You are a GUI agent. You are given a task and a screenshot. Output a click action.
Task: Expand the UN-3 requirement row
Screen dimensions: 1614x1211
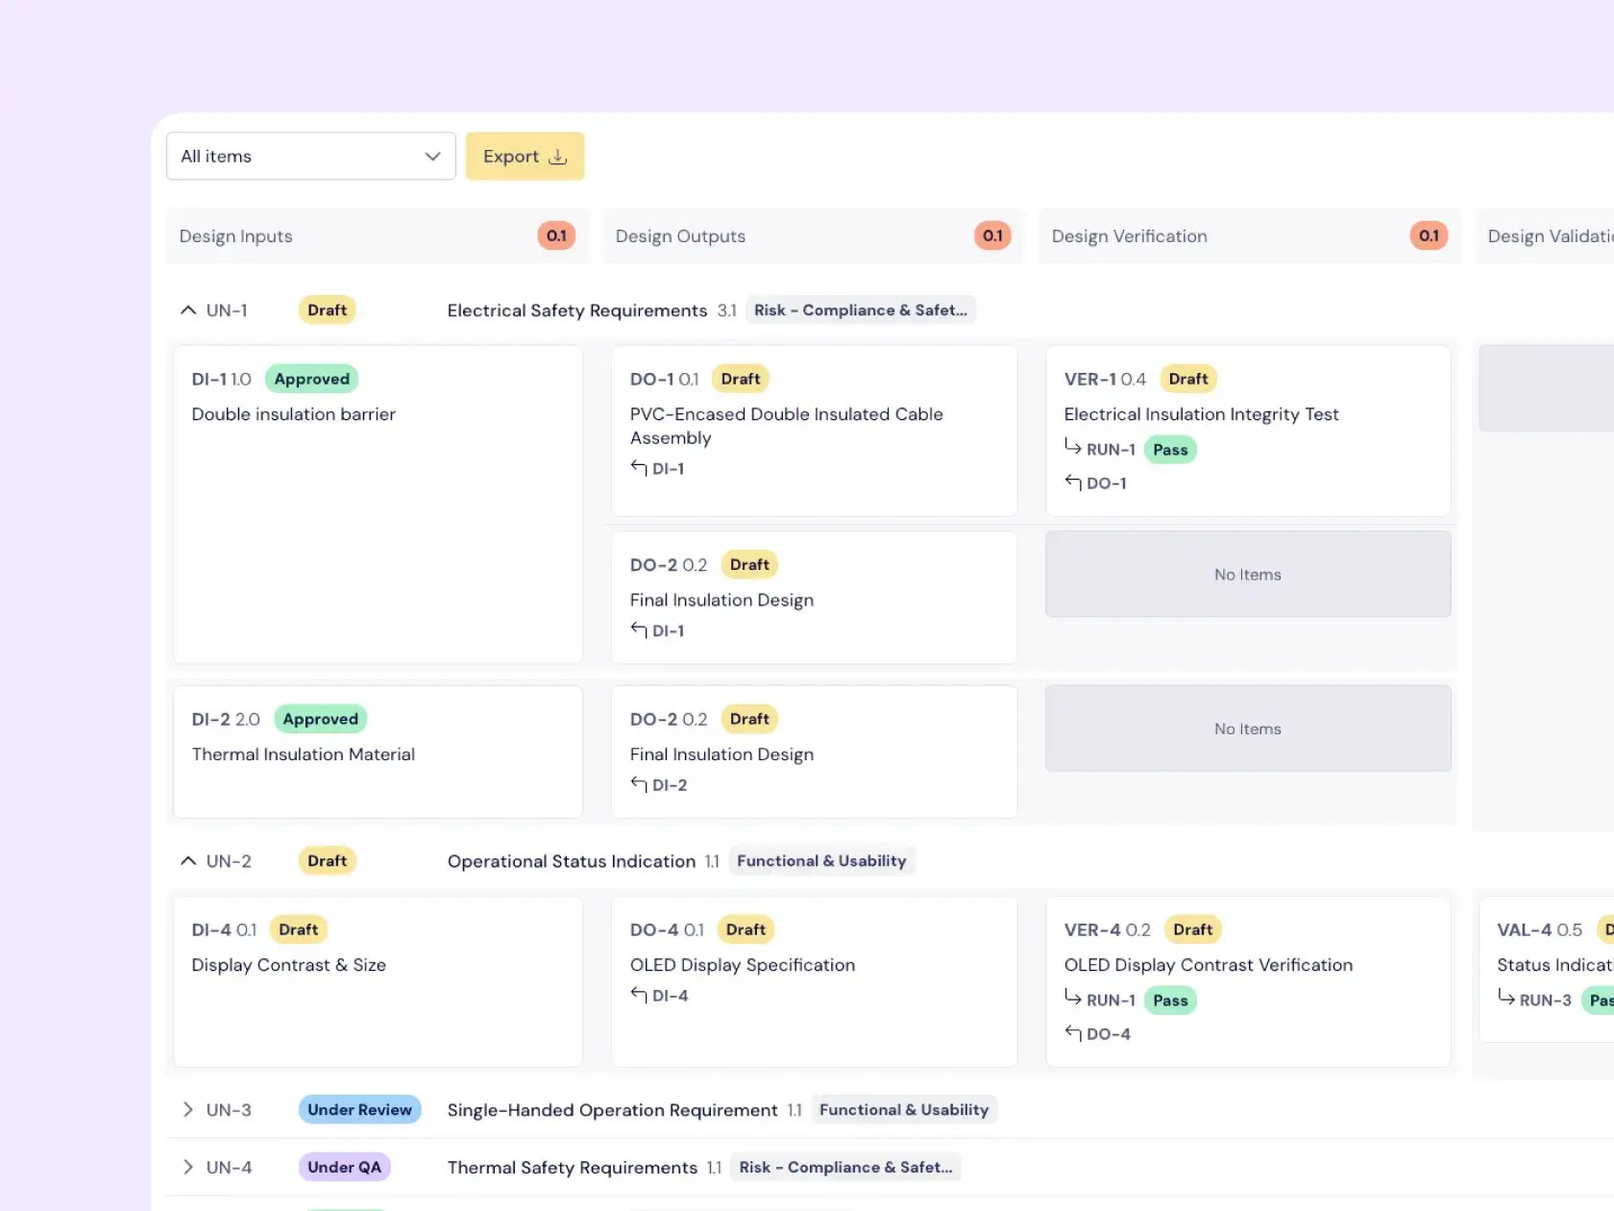pos(188,1110)
